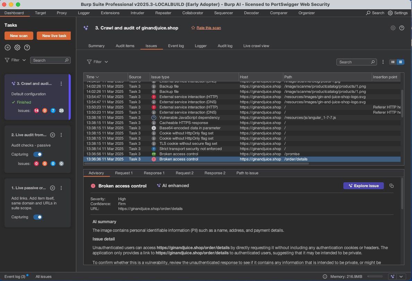Switch to the split side-by-side layout view

(393, 62)
